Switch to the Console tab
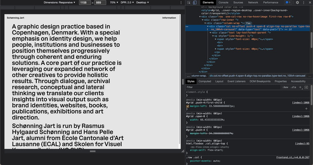Image resolution: width=313 pixels, height=165 pixels. pos(223,2)
